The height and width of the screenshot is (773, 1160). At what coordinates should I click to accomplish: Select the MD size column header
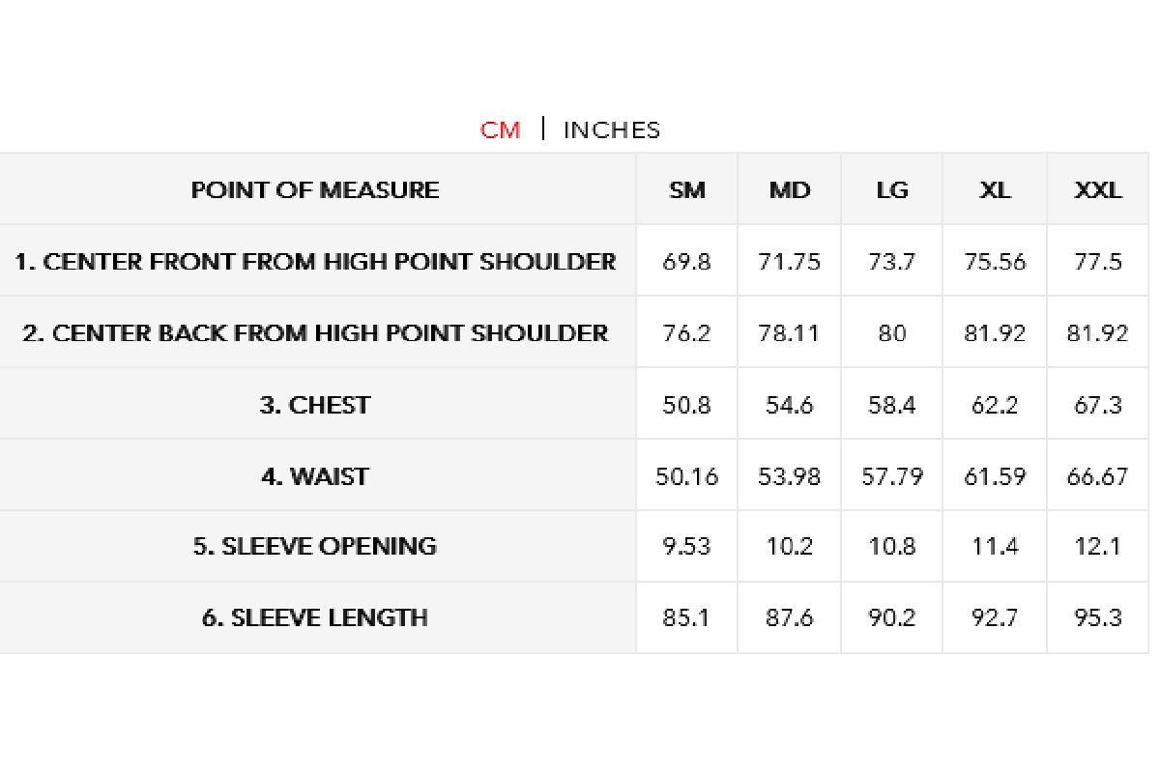point(790,189)
